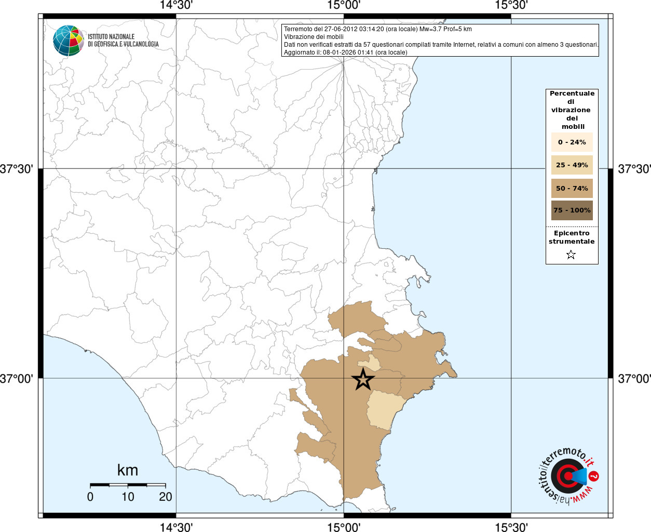Select the 25 - 49% legend swatch

(x=572, y=165)
